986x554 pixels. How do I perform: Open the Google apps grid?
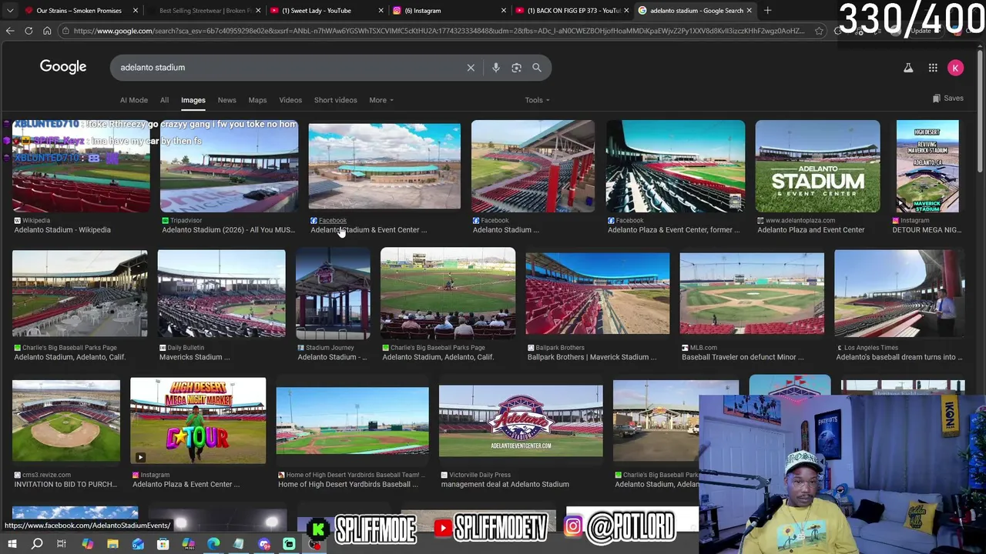coord(933,68)
